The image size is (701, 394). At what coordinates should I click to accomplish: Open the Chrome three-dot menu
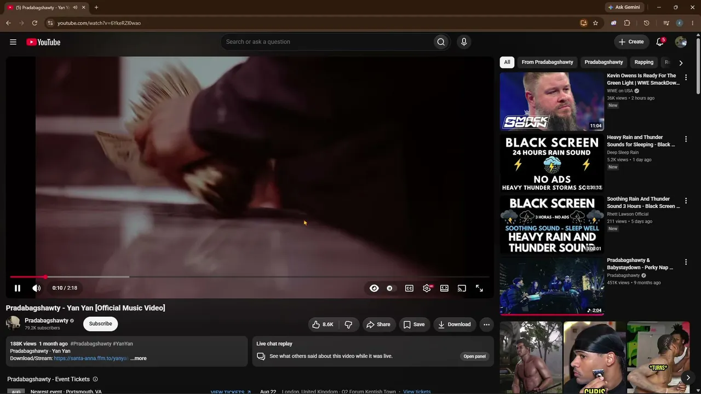pyautogui.click(x=692, y=23)
